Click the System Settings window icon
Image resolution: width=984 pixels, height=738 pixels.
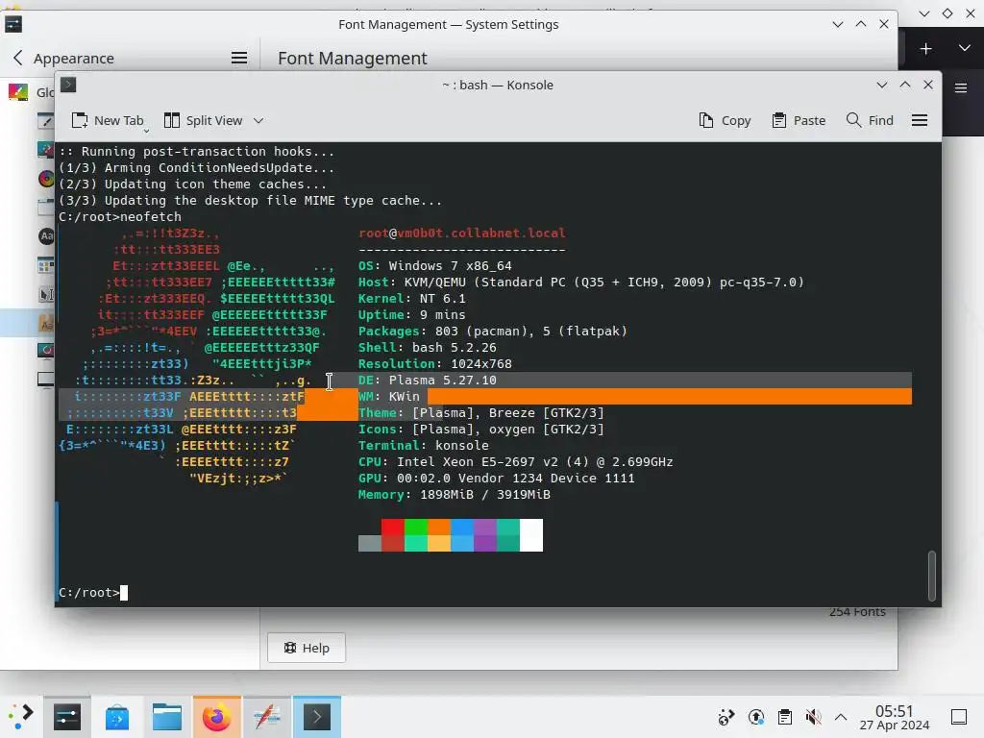(13, 24)
